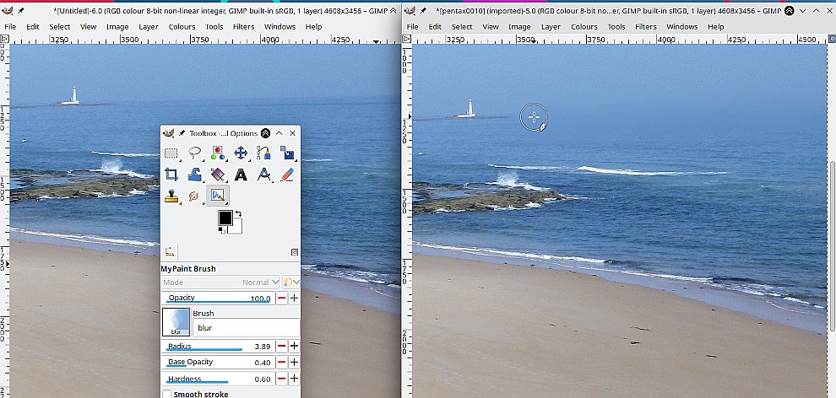Click the Opacity slider
836x398 pixels.
tap(218, 298)
